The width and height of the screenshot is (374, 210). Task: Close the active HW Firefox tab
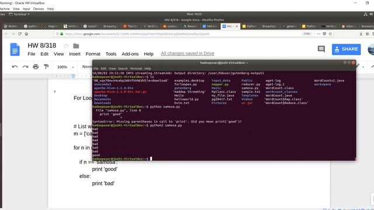(237, 26)
